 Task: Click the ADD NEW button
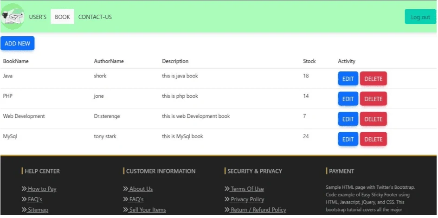(x=17, y=44)
